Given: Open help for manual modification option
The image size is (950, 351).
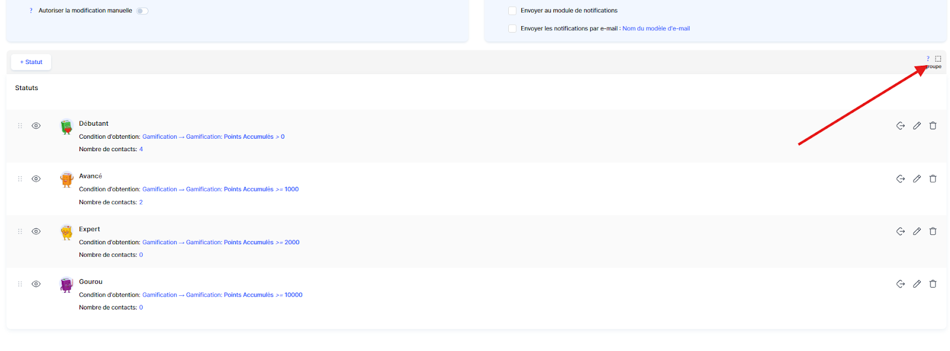Looking at the screenshot, I should click(x=31, y=11).
